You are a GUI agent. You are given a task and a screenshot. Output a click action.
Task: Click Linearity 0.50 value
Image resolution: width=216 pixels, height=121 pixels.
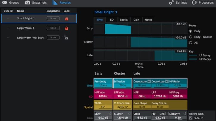point(178,118)
